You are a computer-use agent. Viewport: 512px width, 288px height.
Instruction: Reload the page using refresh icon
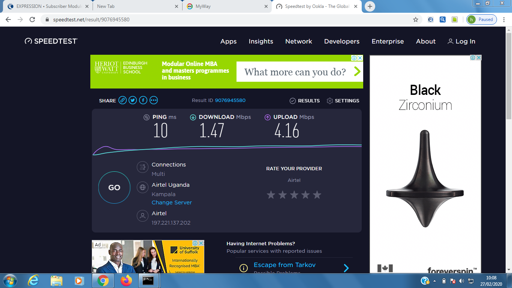click(x=32, y=19)
